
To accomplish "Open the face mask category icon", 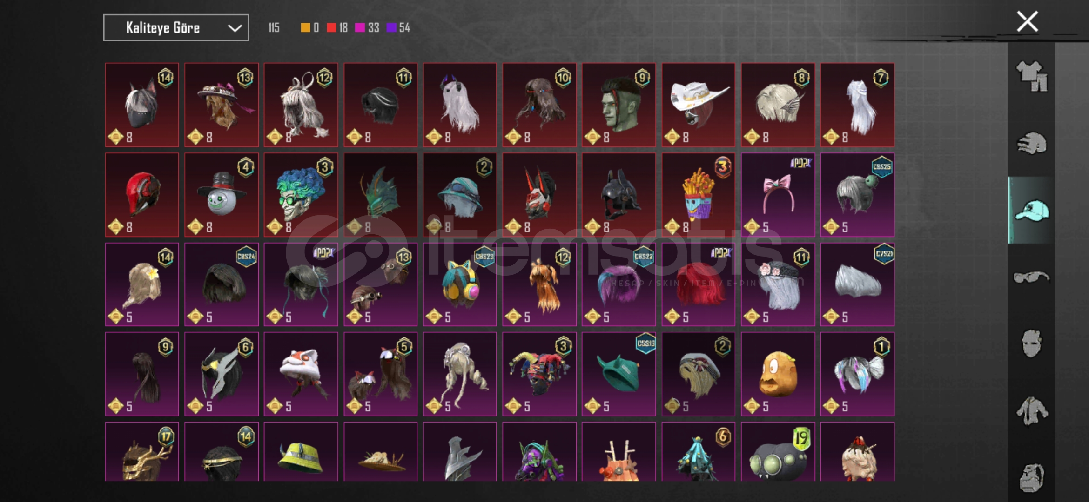I will 1032,344.
